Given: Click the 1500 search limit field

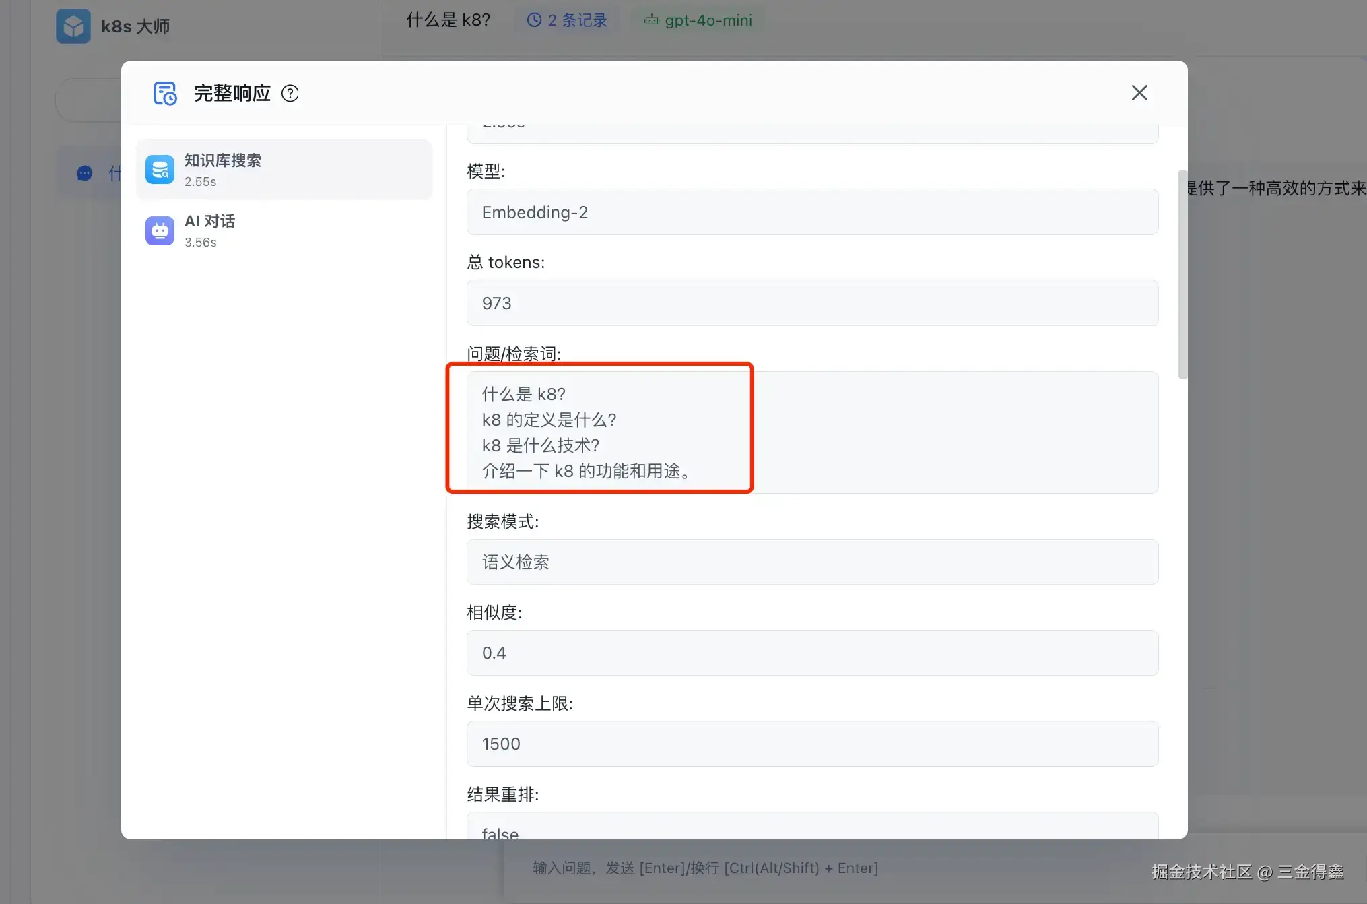Looking at the screenshot, I should coord(811,744).
